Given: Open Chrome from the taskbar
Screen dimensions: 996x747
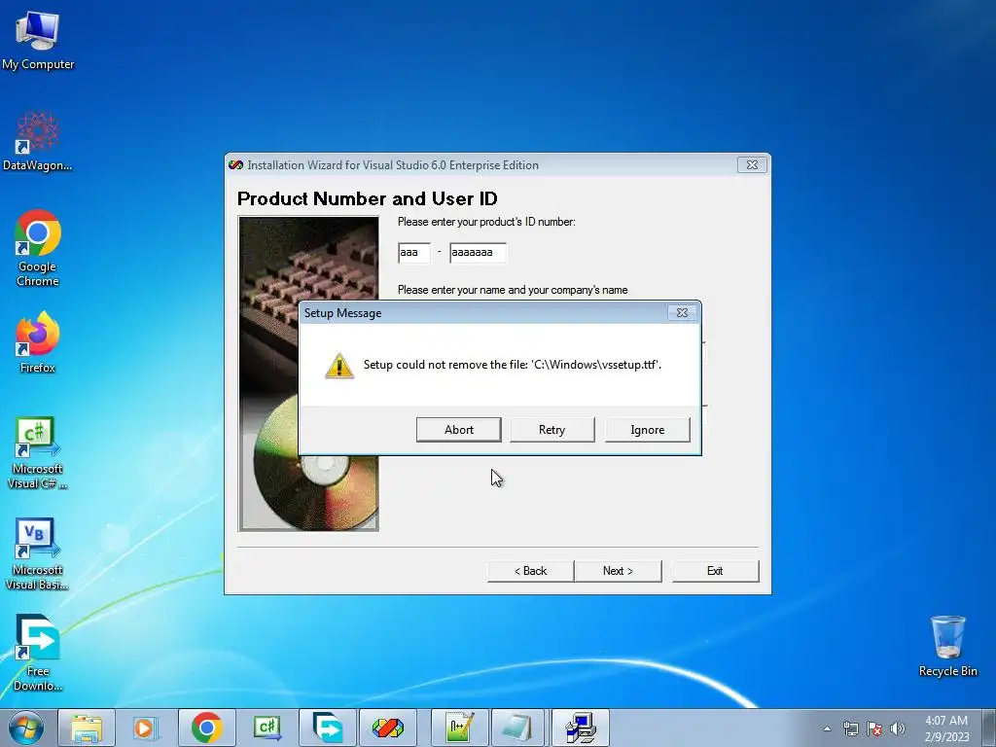Looking at the screenshot, I should click(206, 728).
